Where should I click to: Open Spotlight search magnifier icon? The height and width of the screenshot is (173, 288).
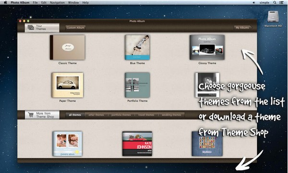275,2
